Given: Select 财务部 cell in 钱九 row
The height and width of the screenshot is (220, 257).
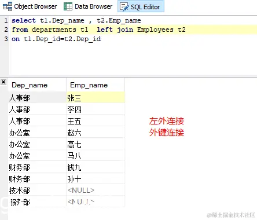Looking at the screenshot, I should [37, 167].
